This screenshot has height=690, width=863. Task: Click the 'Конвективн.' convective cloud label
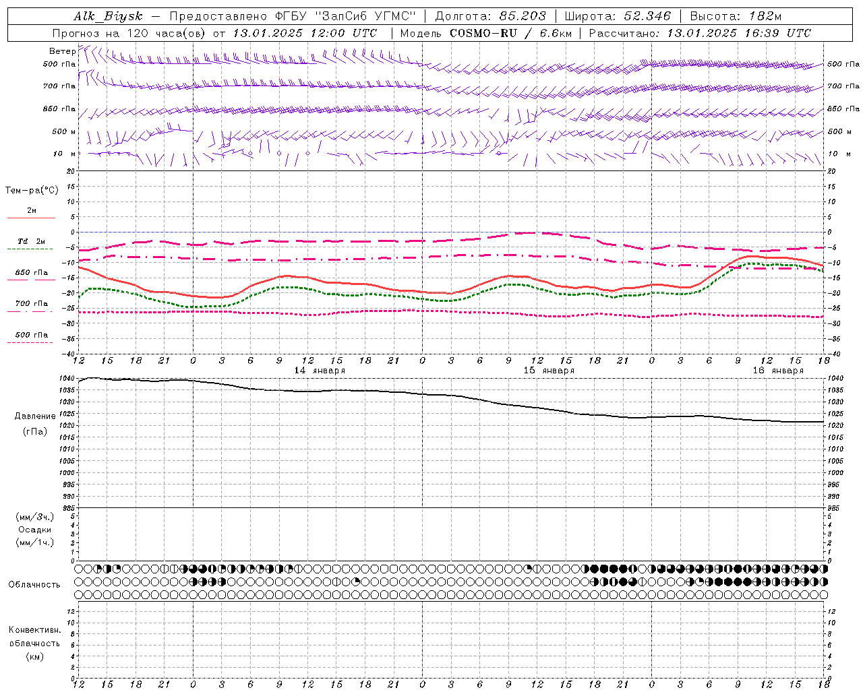point(35,630)
